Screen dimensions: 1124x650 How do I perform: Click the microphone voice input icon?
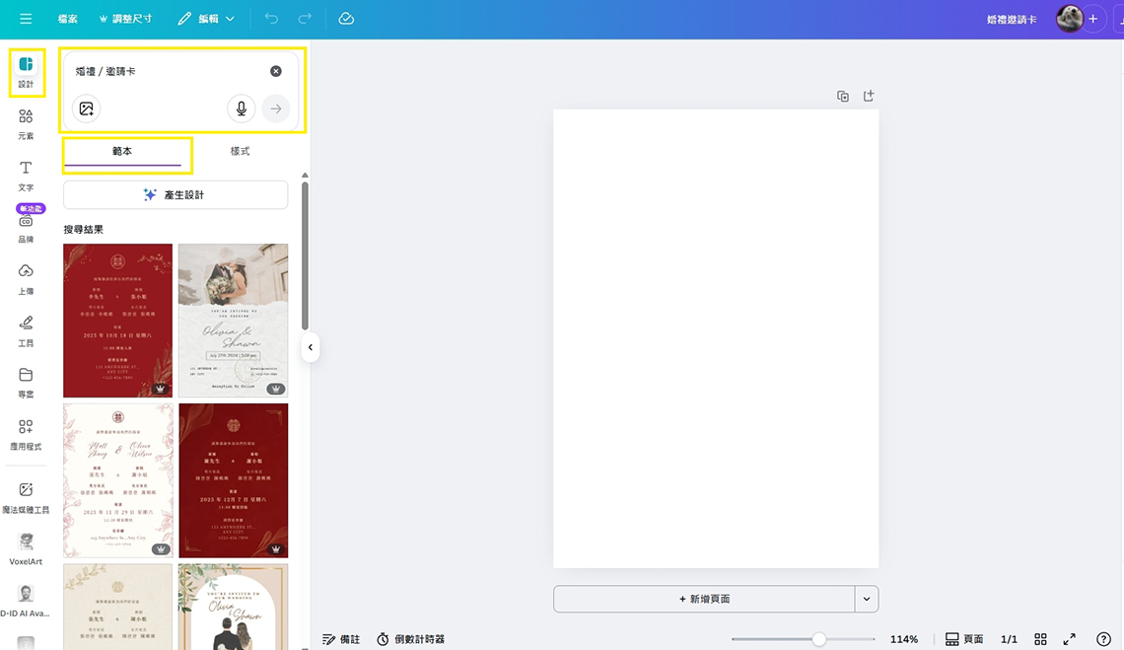click(242, 108)
